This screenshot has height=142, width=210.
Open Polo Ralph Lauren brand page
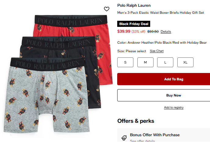tap(134, 5)
